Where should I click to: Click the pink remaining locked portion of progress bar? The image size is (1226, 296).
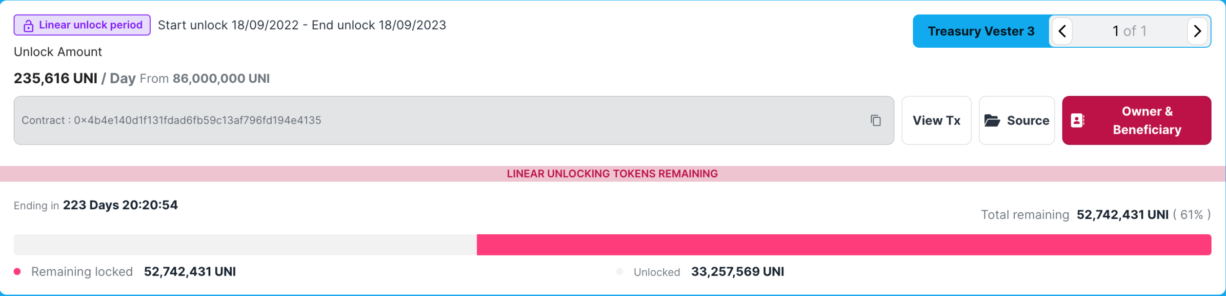click(x=844, y=245)
